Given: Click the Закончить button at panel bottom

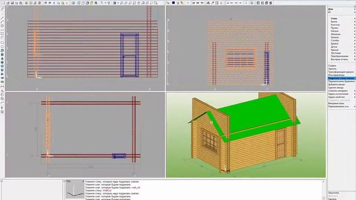Looking at the screenshot, I should (334, 193).
